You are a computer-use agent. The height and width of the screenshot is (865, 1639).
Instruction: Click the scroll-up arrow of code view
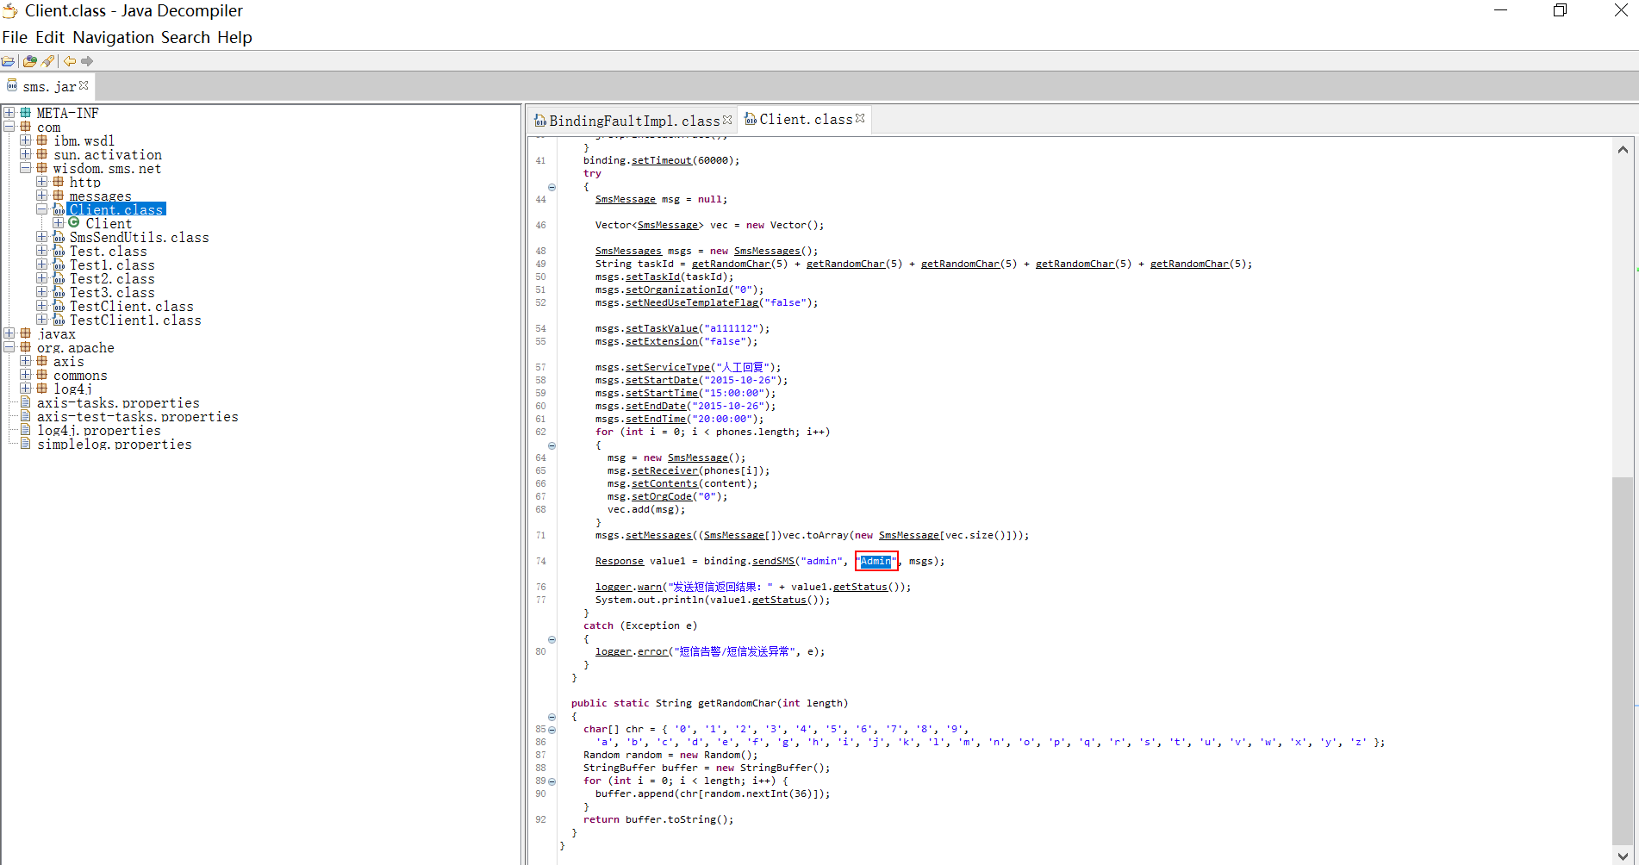coord(1623,149)
